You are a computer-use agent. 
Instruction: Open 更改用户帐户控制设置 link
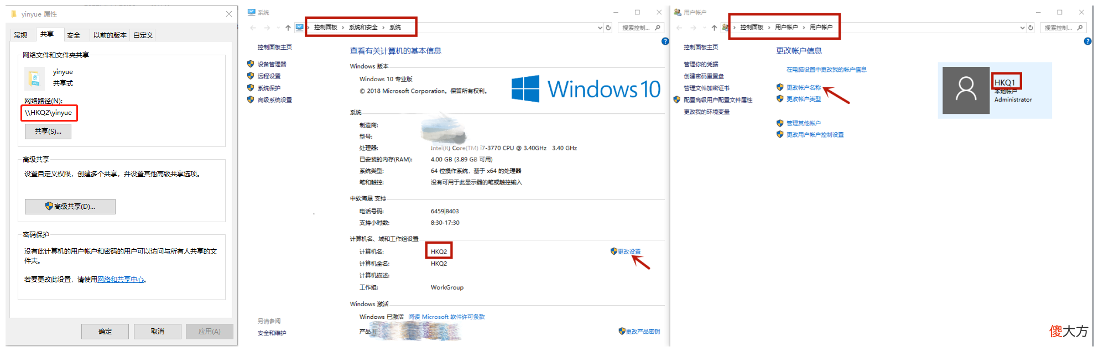(x=815, y=135)
